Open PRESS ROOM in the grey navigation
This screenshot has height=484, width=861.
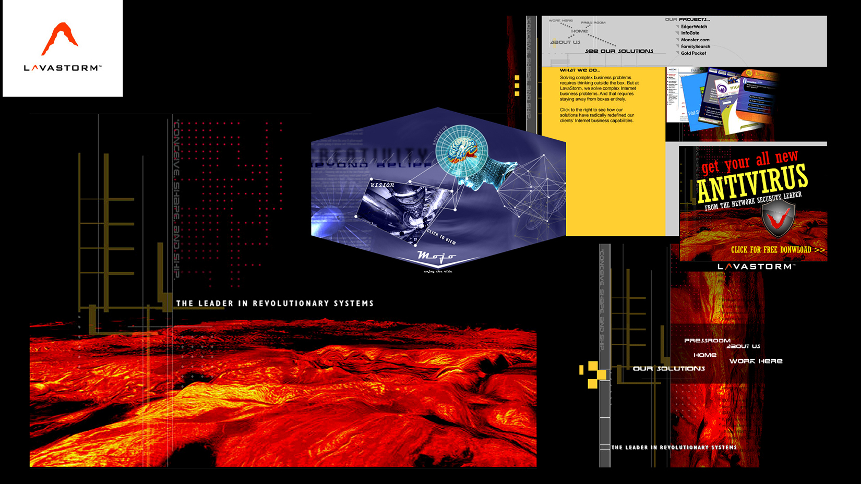click(593, 22)
